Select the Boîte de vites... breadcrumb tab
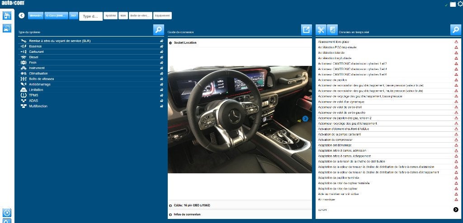Image resolution: width=463 pixels, height=223 pixels. [x=141, y=16]
